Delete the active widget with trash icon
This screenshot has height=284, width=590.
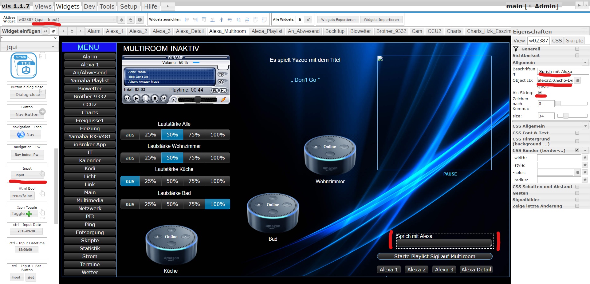121,20
